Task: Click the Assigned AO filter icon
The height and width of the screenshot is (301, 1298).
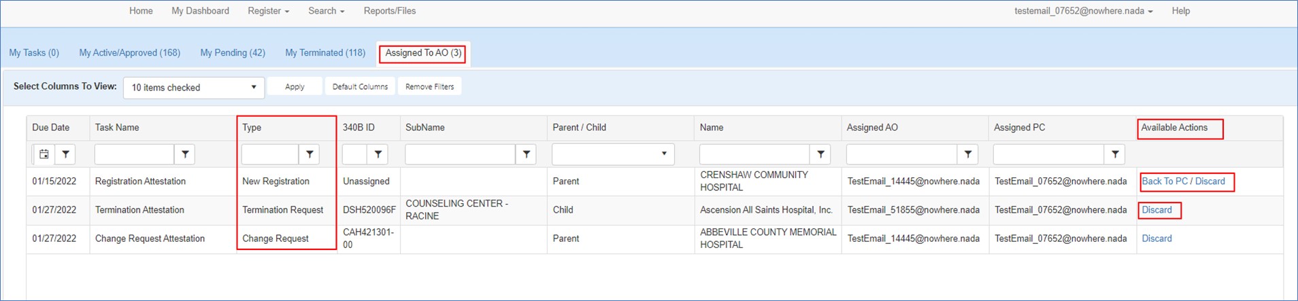Action: 967,154
